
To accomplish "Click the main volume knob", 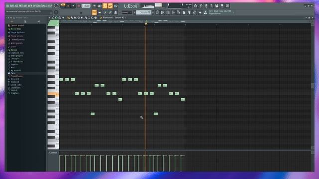I will (x=56, y=6).
